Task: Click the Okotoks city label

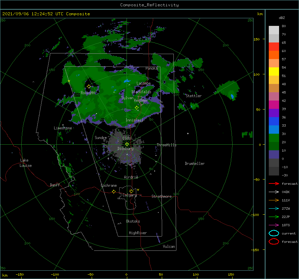Action: point(133,221)
